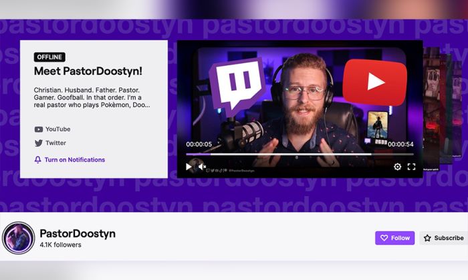Click the star icon in Subscribe button
The width and height of the screenshot is (468, 280).
coord(427,238)
